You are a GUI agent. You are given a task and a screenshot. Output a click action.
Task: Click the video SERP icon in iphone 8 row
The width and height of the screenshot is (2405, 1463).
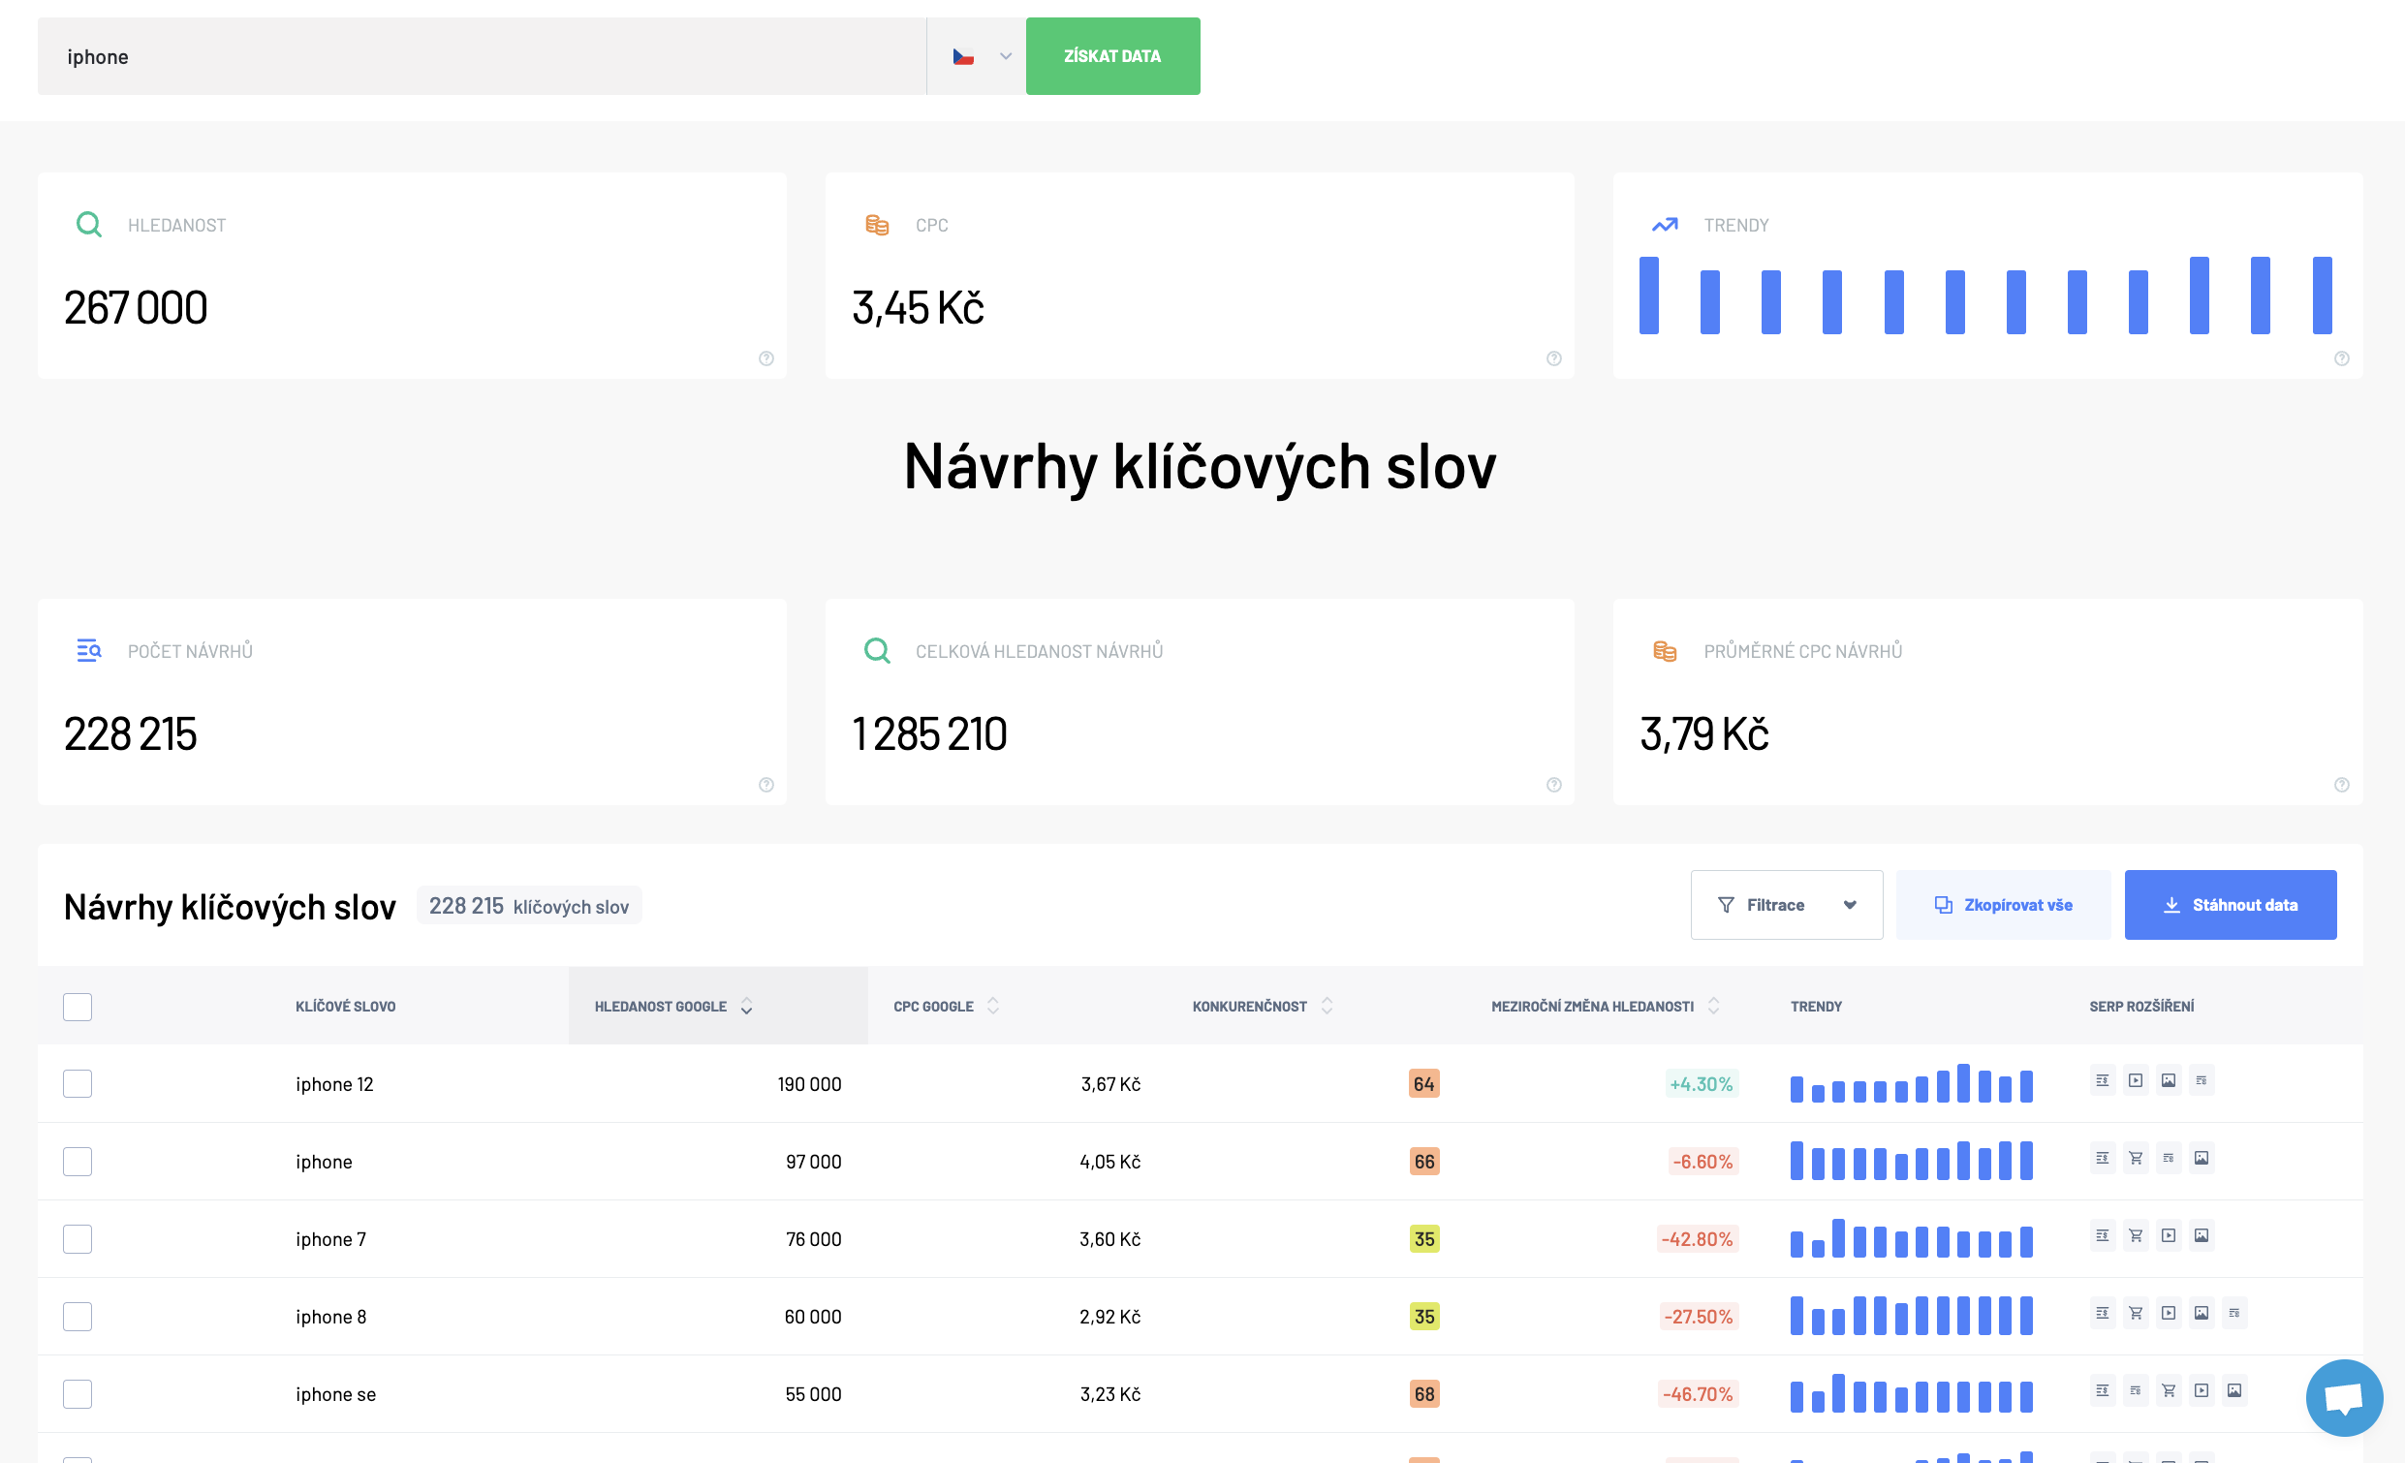[2169, 1314]
